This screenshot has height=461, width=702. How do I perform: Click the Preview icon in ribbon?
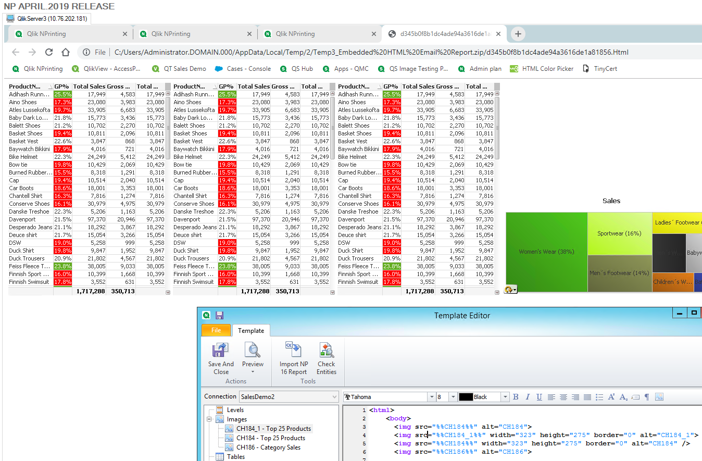tap(253, 350)
